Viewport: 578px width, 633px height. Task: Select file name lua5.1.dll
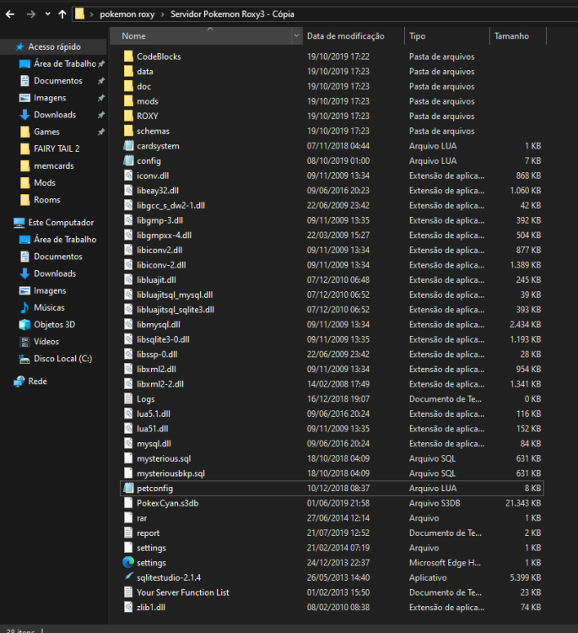154,414
